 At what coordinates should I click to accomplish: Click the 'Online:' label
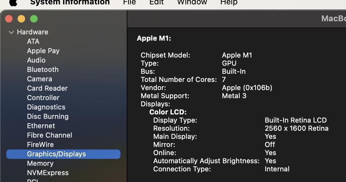click(x=165, y=153)
